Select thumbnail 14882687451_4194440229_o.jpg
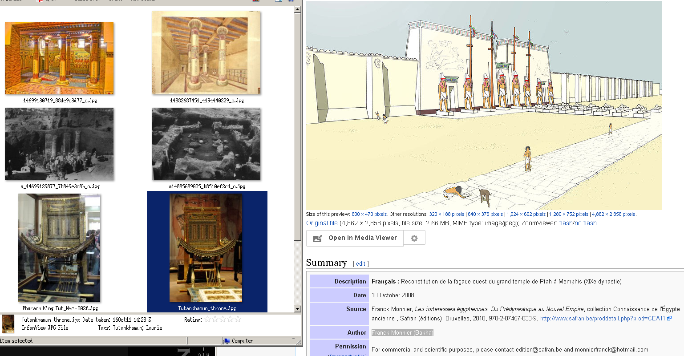The height and width of the screenshot is (356, 684). (206, 53)
